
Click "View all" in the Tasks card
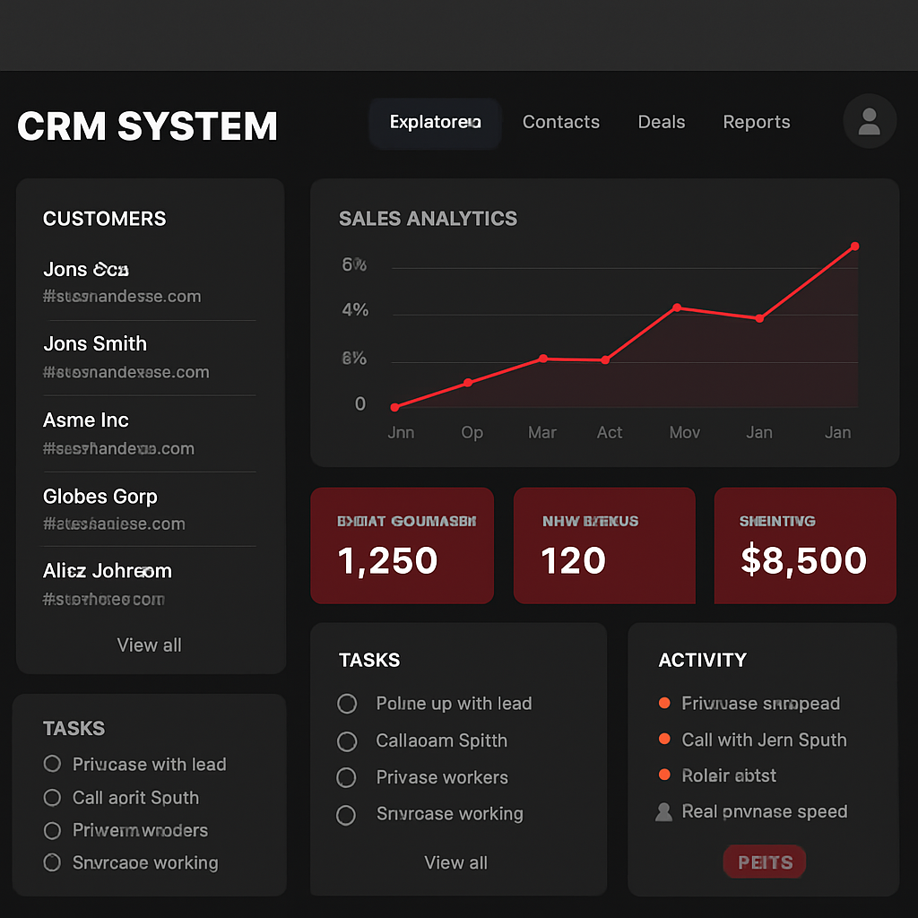pyautogui.click(x=455, y=862)
